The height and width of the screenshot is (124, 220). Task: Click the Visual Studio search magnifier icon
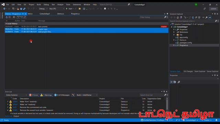(x=129, y=4)
